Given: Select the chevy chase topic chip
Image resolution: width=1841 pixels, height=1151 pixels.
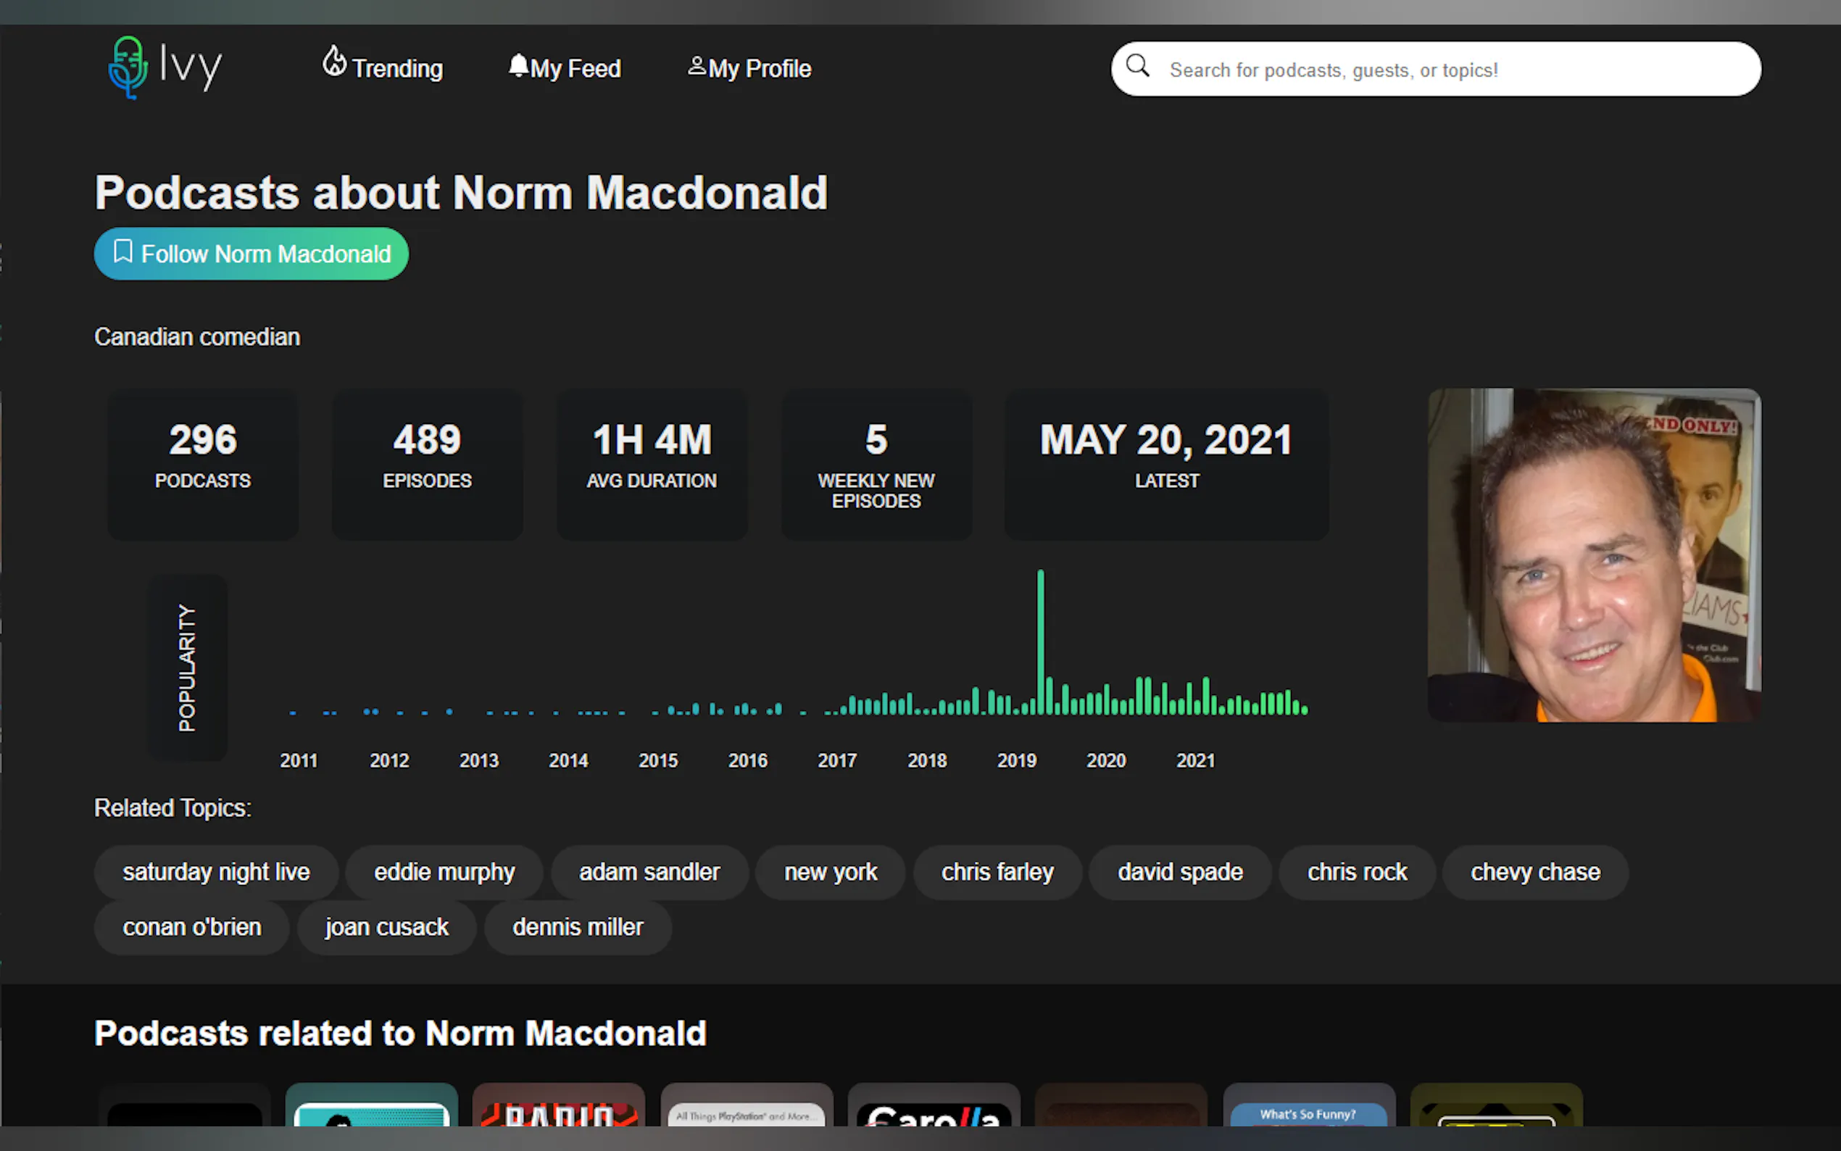Looking at the screenshot, I should tap(1535, 872).
